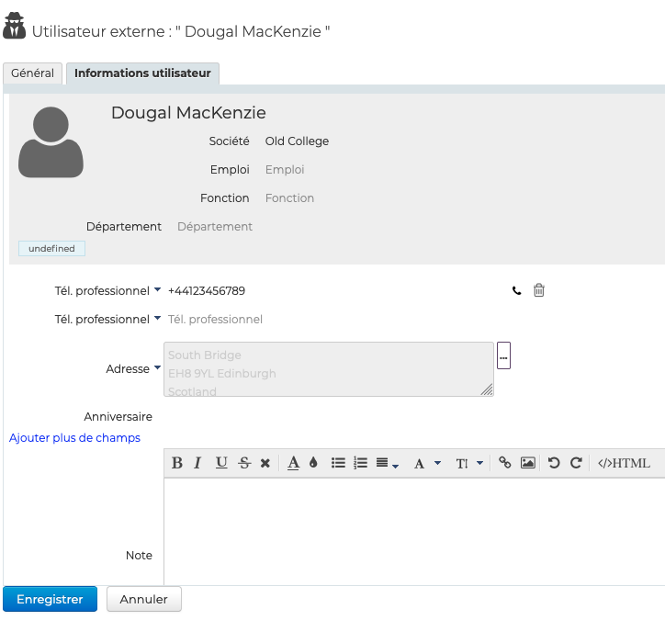
Task: Open the background color picker droplet
Action: click(313, 463)
